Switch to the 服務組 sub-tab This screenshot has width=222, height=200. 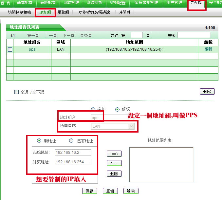click(63, 12)
